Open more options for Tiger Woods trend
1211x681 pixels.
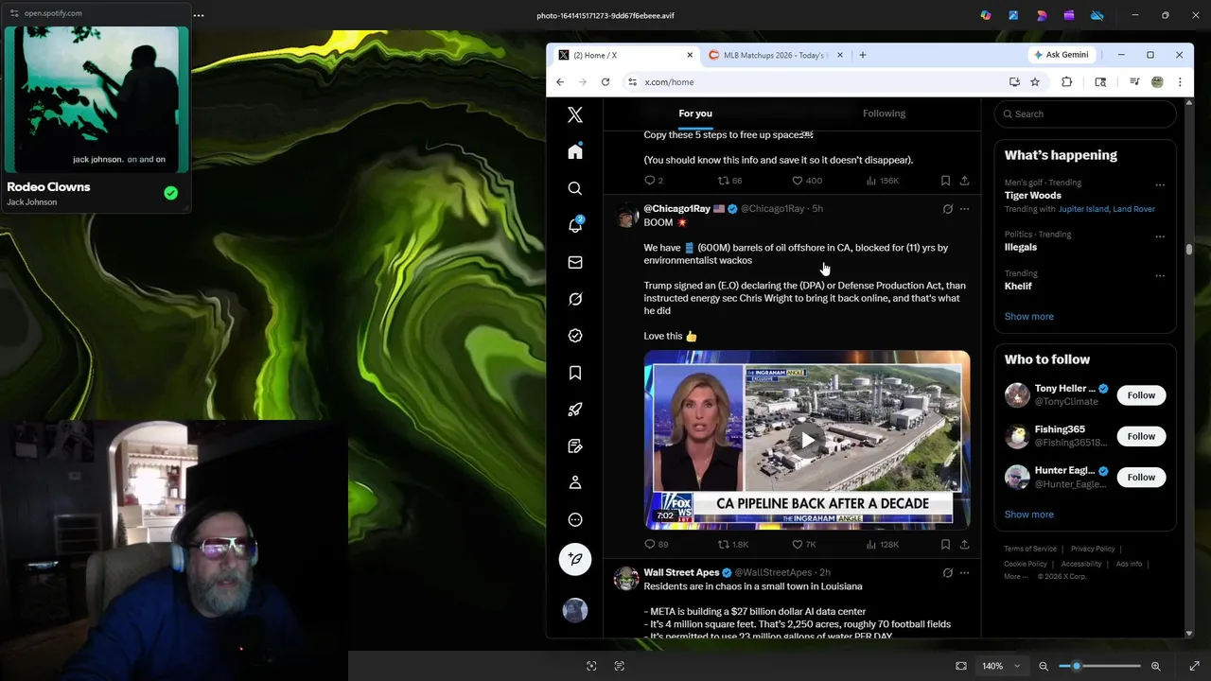click(1160, 184)
